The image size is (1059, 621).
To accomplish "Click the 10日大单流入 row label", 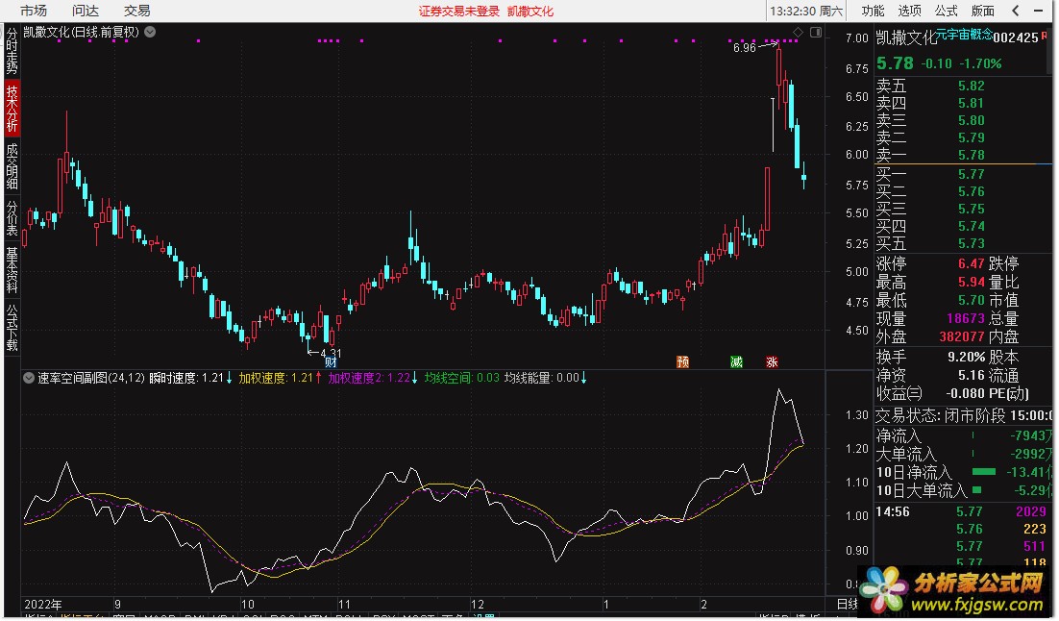I will click(922, 490).
